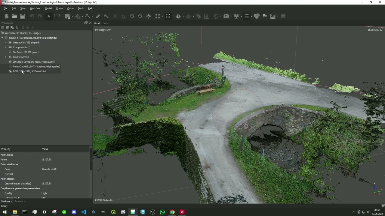Open the Help menu
This screenshot has width=385, height=216.
[x=91, y=8]
